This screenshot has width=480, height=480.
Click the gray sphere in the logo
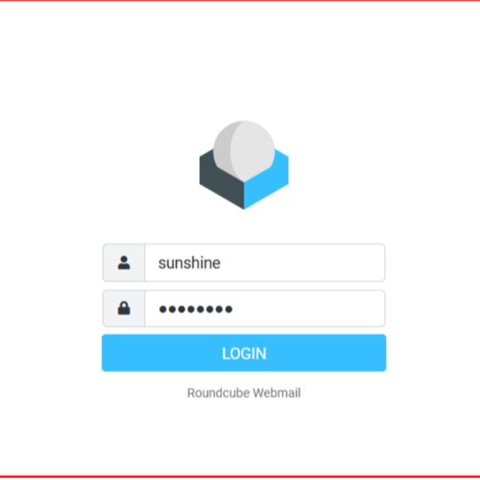(244, 150)
